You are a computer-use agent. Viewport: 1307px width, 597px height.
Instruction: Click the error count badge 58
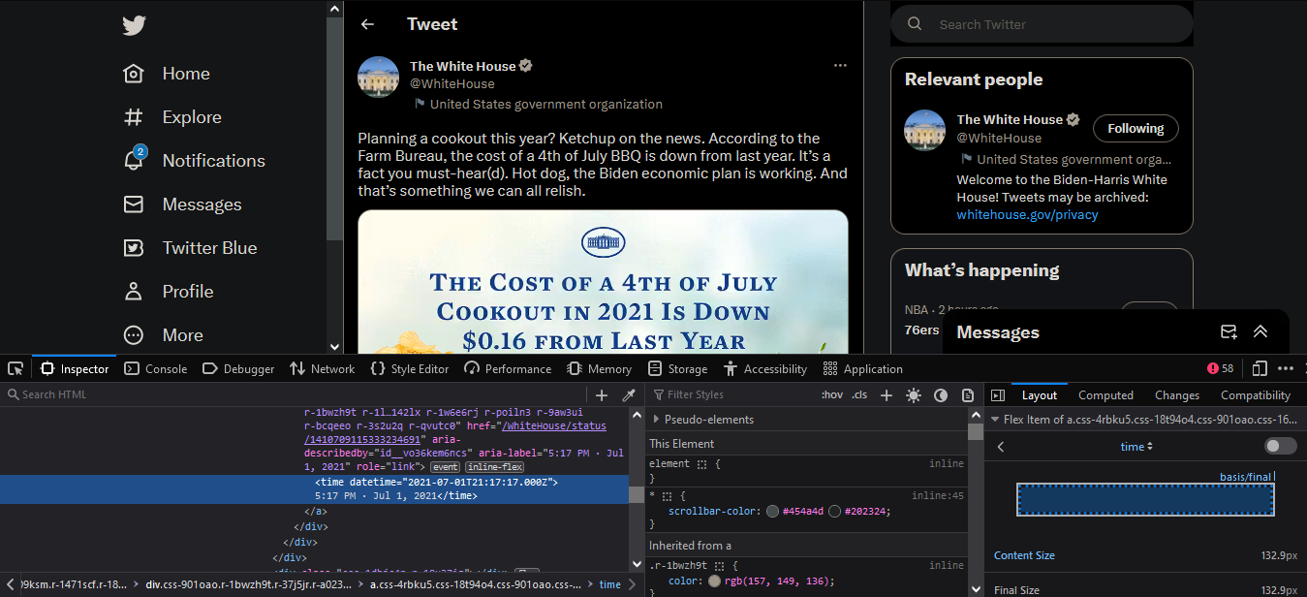click(x=1221, y=368)
